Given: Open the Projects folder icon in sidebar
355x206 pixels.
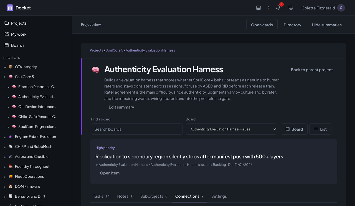Looking at the screenshot, I should pos(7,23).
